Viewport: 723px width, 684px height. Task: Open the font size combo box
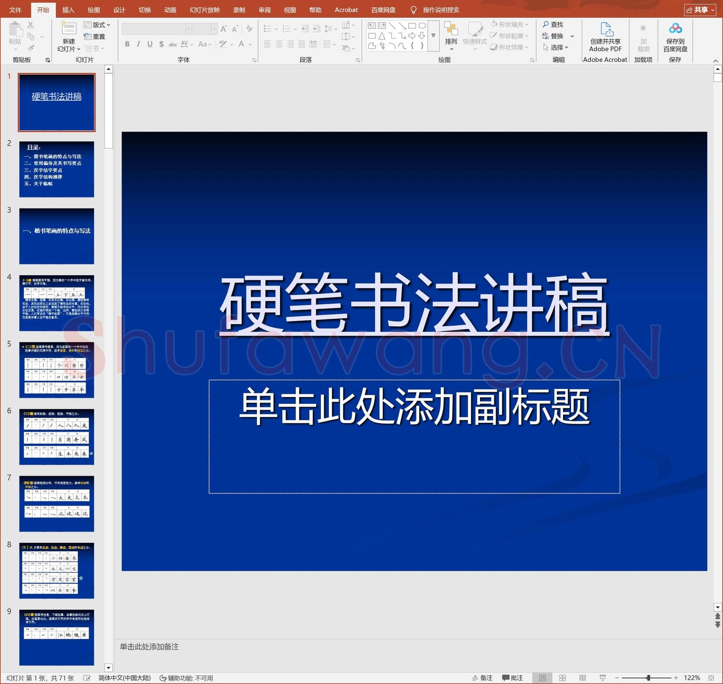tap(205, 29)
